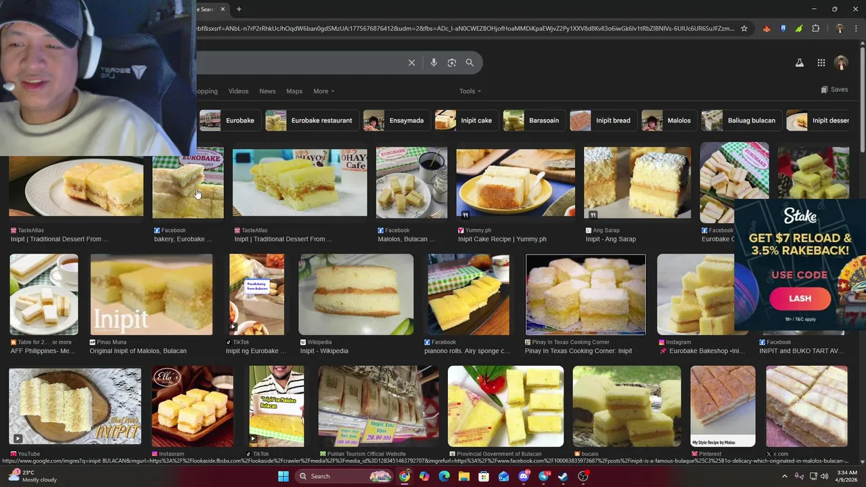
Task: Open Chrome profile avatar in toolbar
Action: click(840, 28)
